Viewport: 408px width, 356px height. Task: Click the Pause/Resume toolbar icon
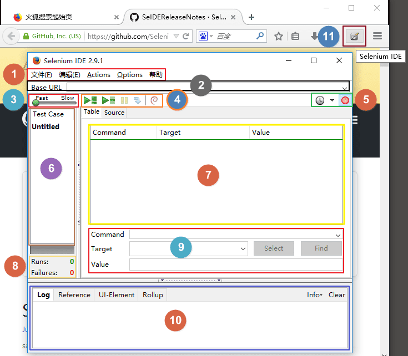124,100
